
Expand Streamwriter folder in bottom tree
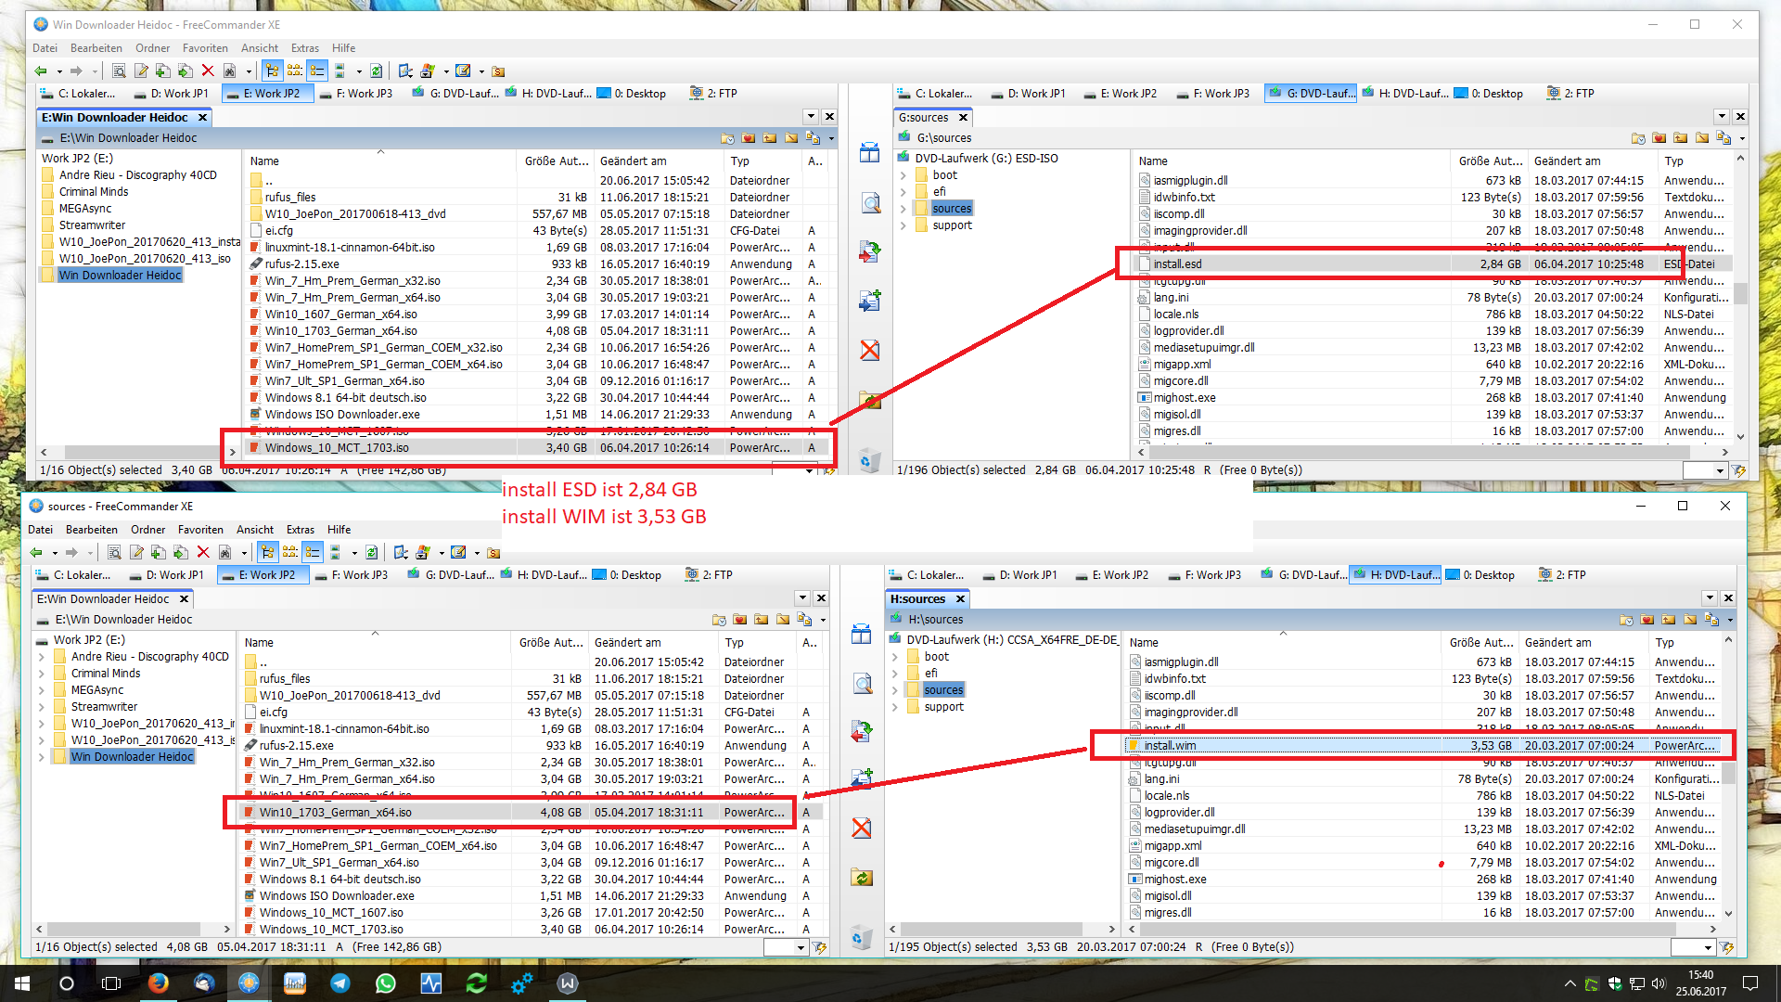(42, 707)
